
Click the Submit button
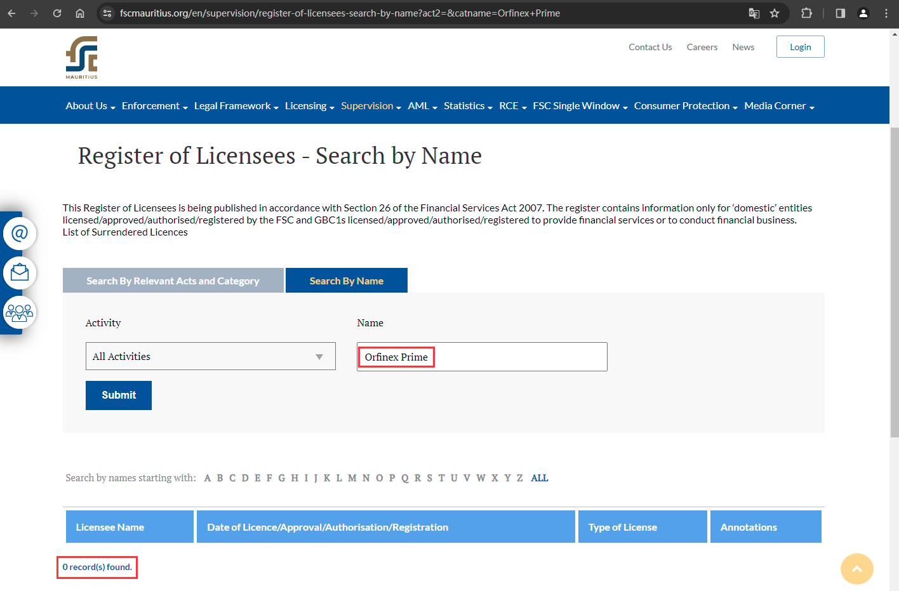click(x=119, y=395)
